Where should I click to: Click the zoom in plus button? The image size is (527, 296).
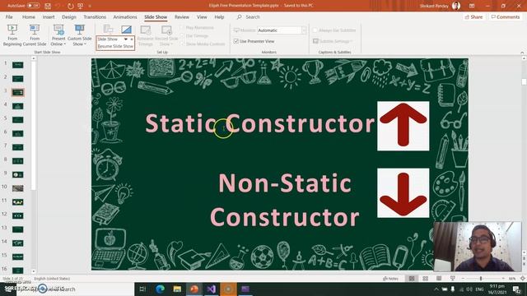click(503, 279)
